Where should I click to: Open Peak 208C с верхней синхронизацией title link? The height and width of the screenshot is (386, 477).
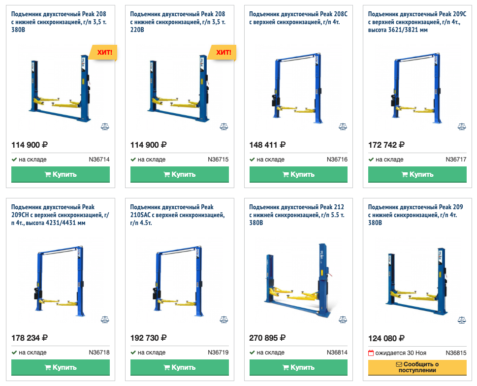(298, 18)
